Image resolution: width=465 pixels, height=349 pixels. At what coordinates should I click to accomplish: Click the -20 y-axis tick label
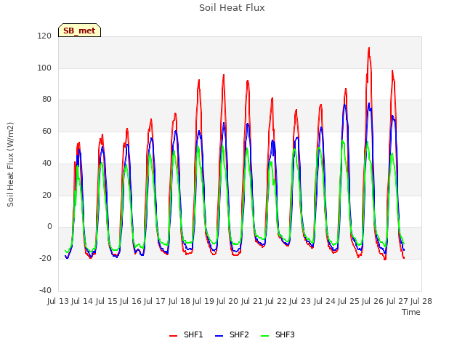(45, 259)
